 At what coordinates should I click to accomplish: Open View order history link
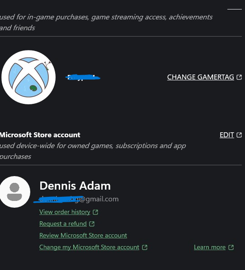[65, 212]
